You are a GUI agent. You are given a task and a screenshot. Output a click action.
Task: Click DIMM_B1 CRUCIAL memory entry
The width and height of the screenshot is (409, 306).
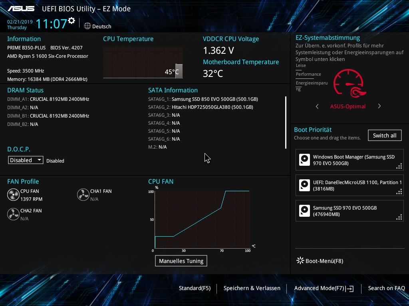tap(48, 116)
